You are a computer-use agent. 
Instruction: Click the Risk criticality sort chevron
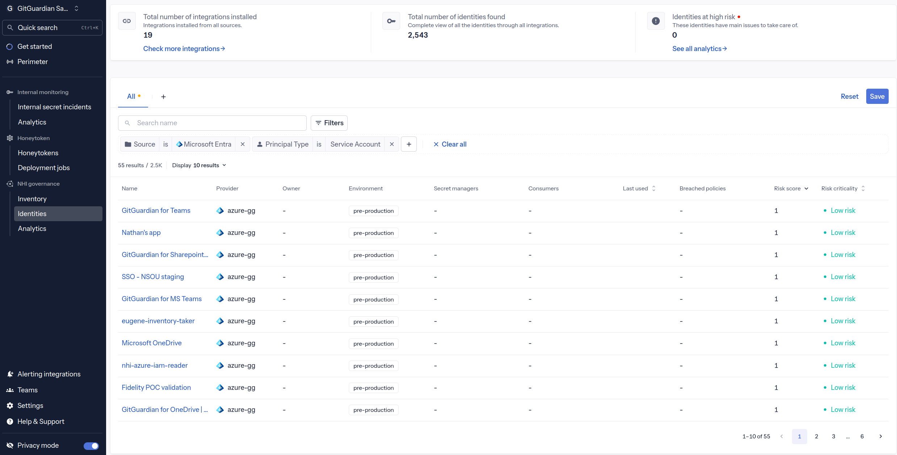(863, 188)
